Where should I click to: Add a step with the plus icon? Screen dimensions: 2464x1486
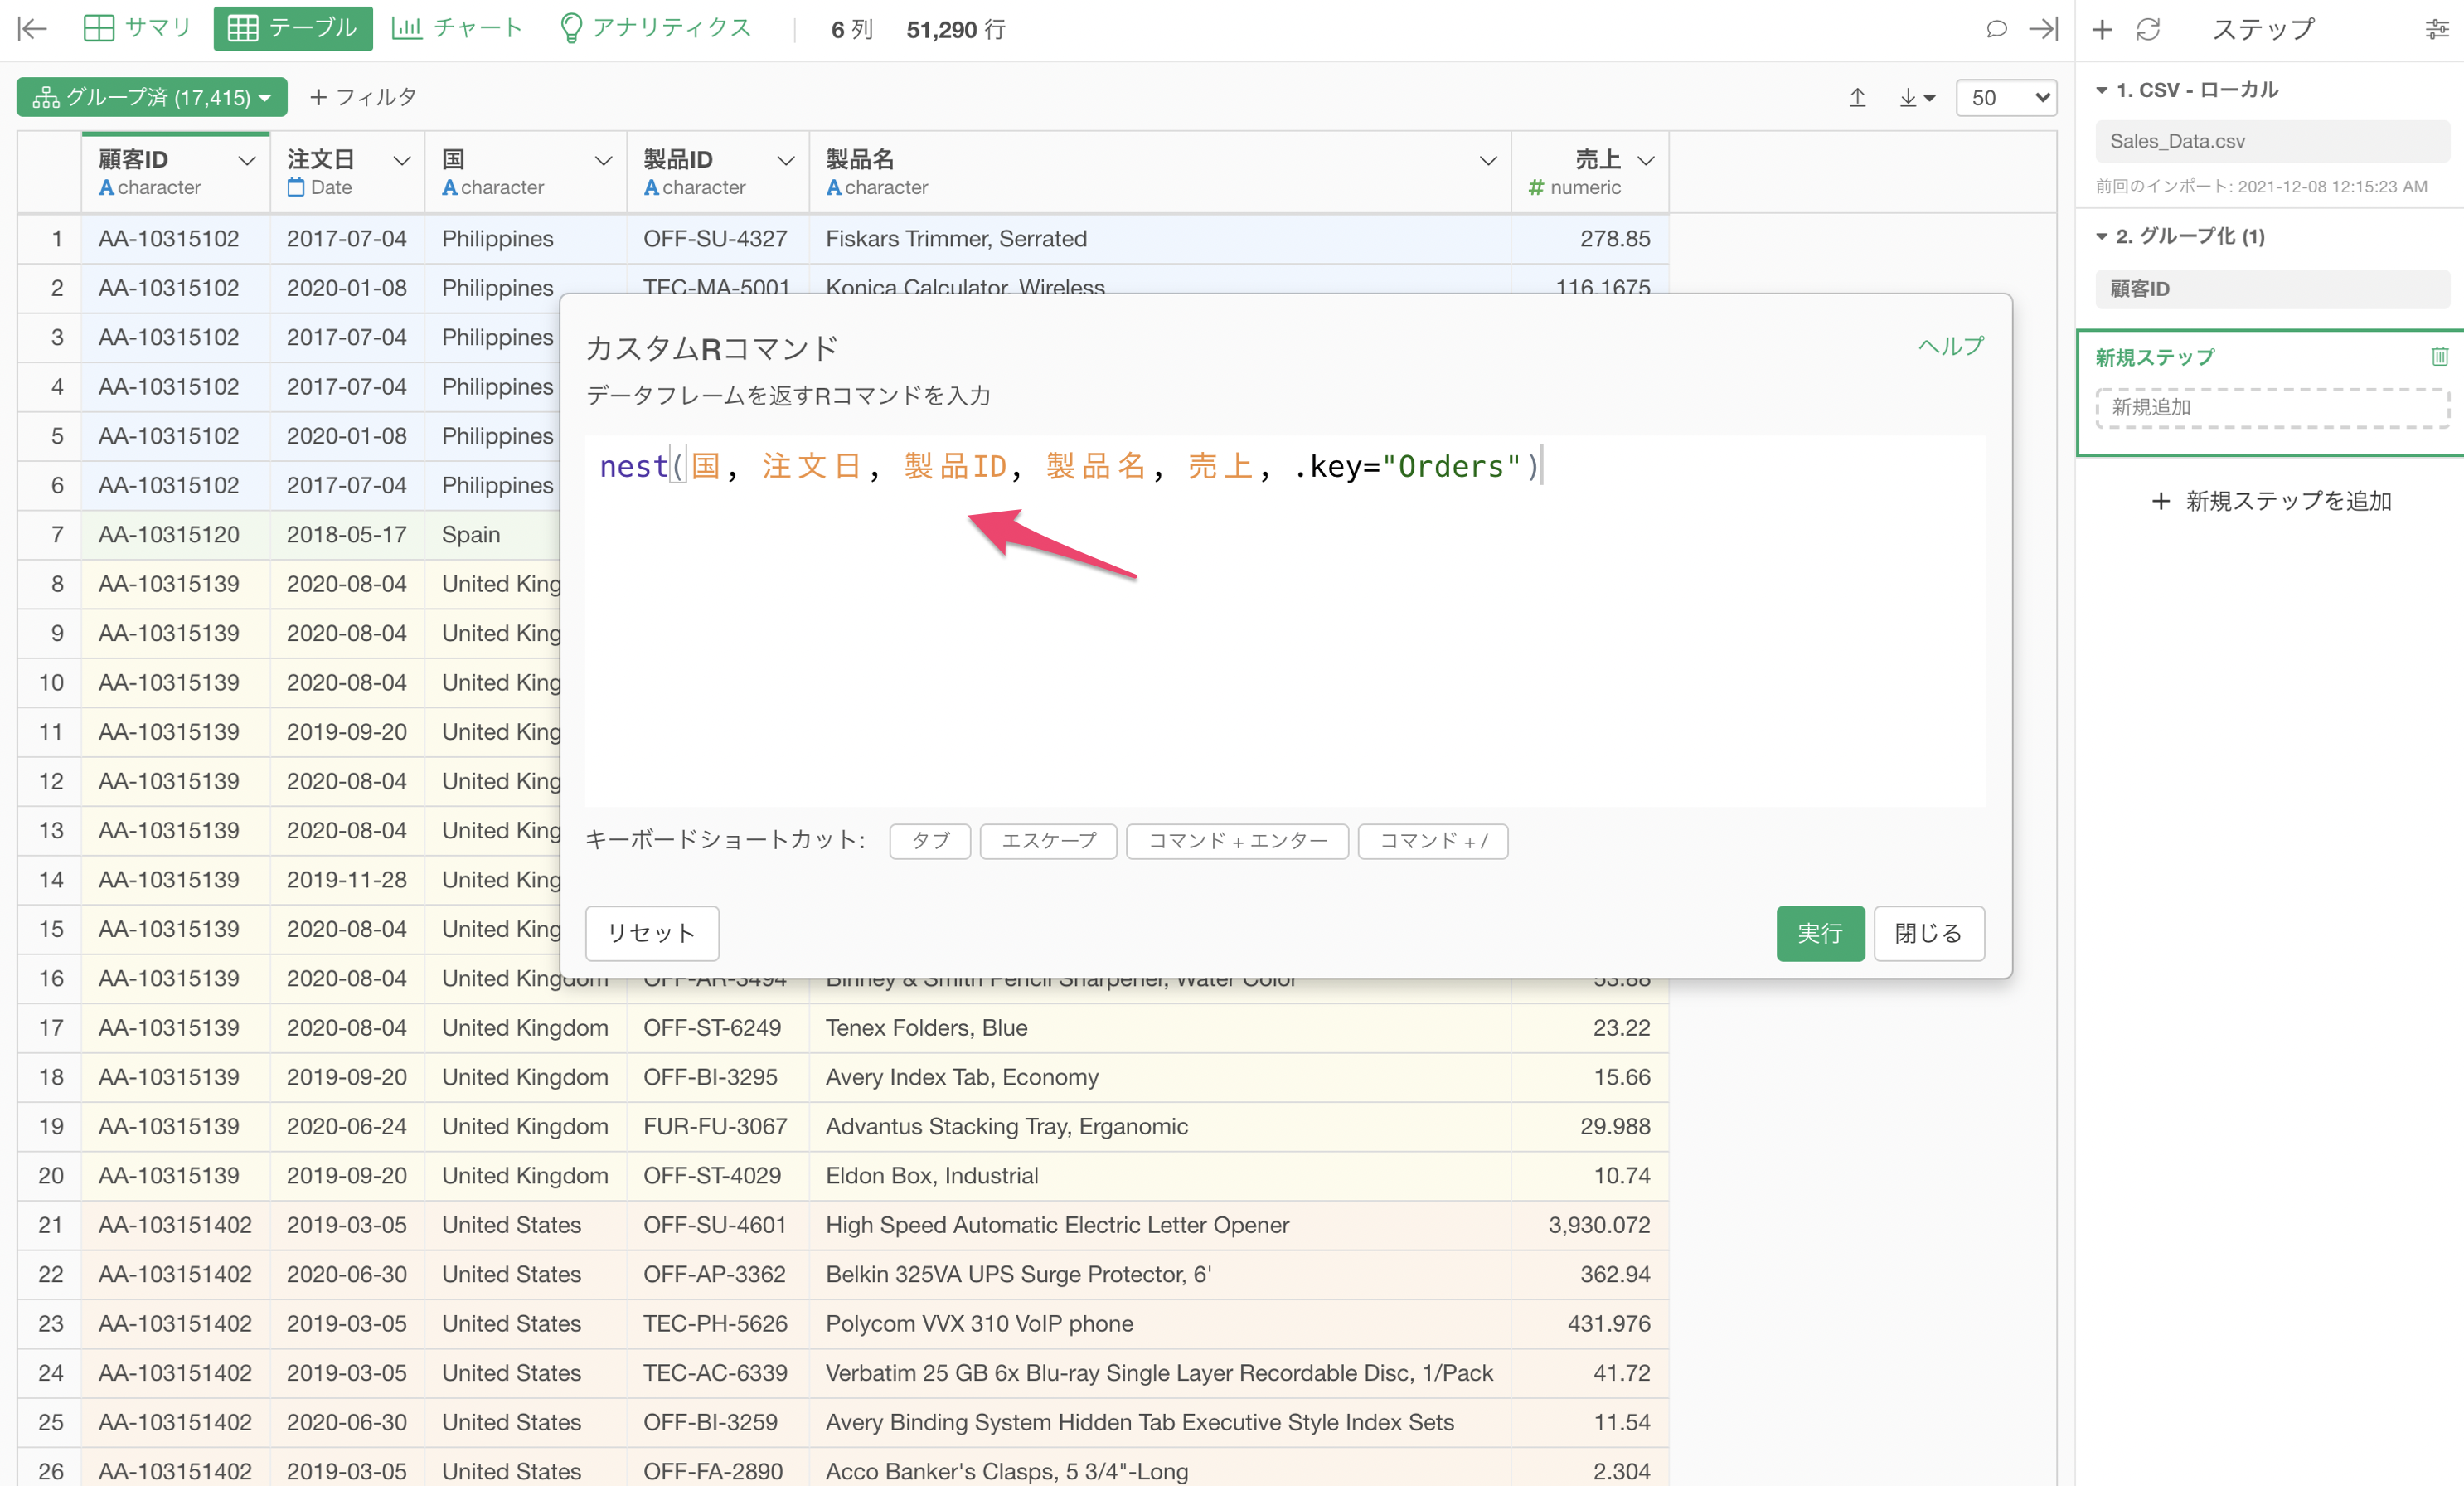click(x=2102, y=29)
